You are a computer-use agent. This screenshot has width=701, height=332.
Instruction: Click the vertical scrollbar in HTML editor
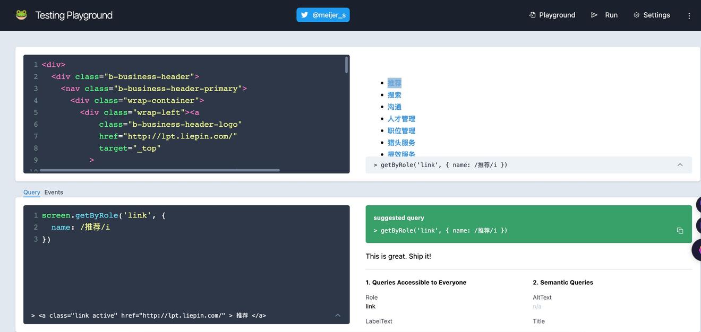[x=347, y=65]
